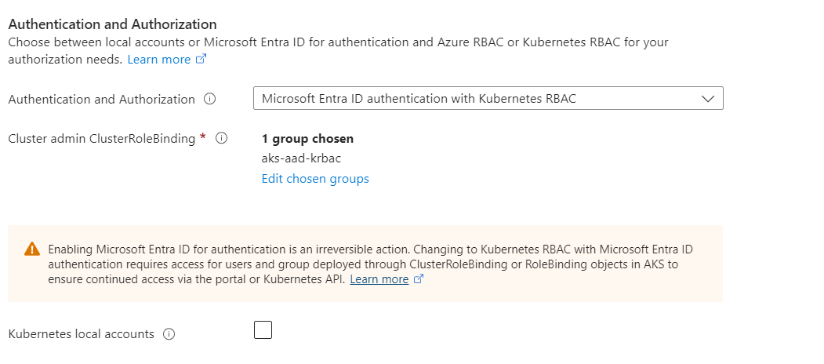
Task: Click external link icon after top Learn more
Action: (x=201, y=60)
